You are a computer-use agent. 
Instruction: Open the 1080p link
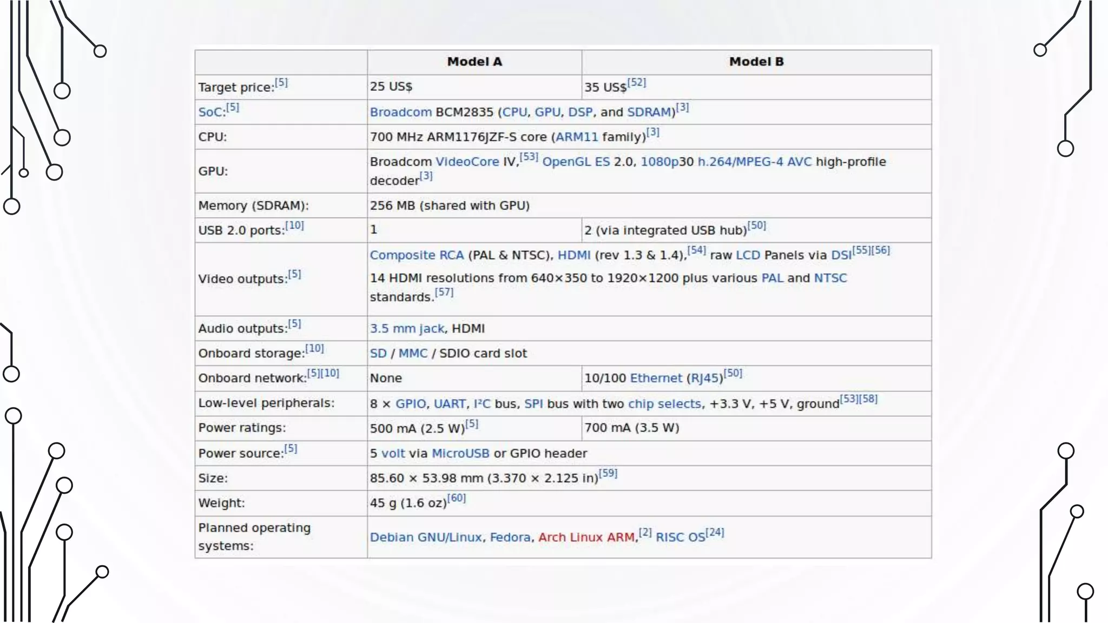(x=659, y=162)
